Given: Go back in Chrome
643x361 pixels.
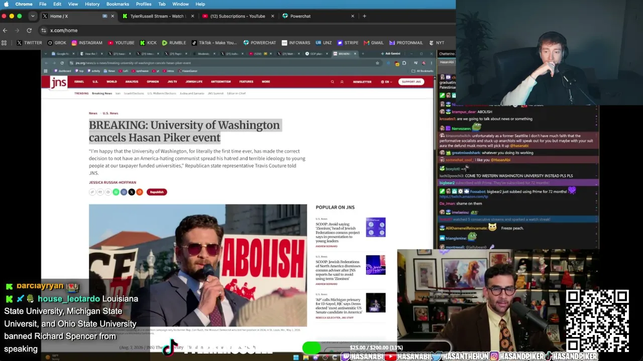Looking at the screenshot, I should coord(5,31).
